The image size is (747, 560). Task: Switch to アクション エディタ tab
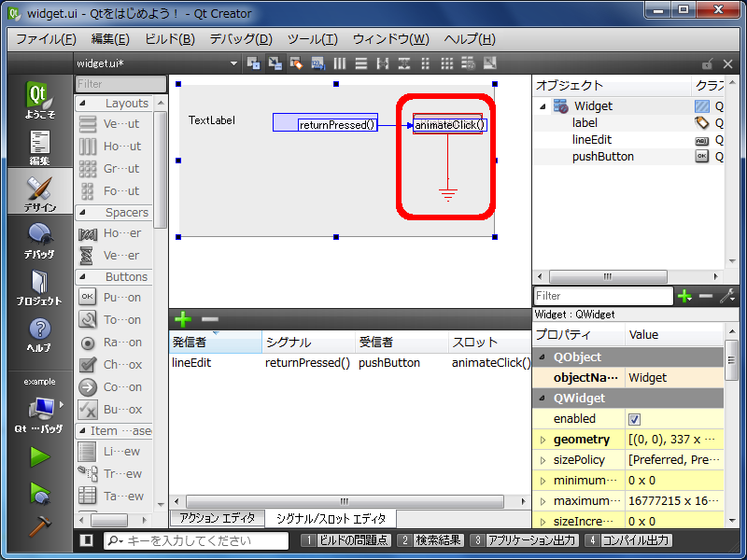point(217,518)
